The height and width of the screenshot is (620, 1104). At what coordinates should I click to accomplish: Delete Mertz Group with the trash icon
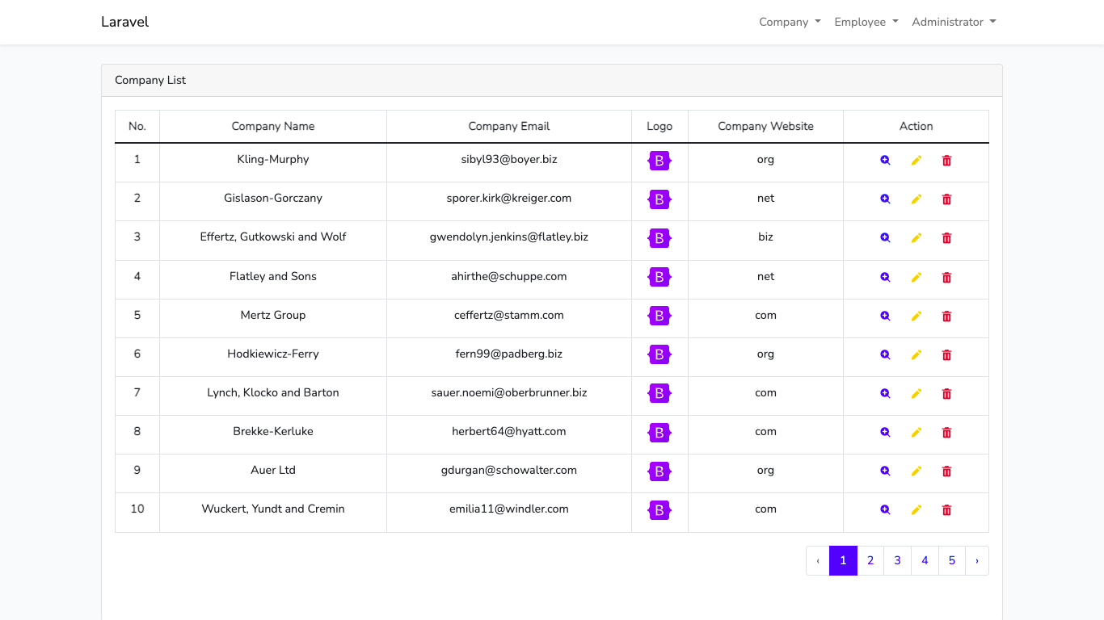click(946, 316)
